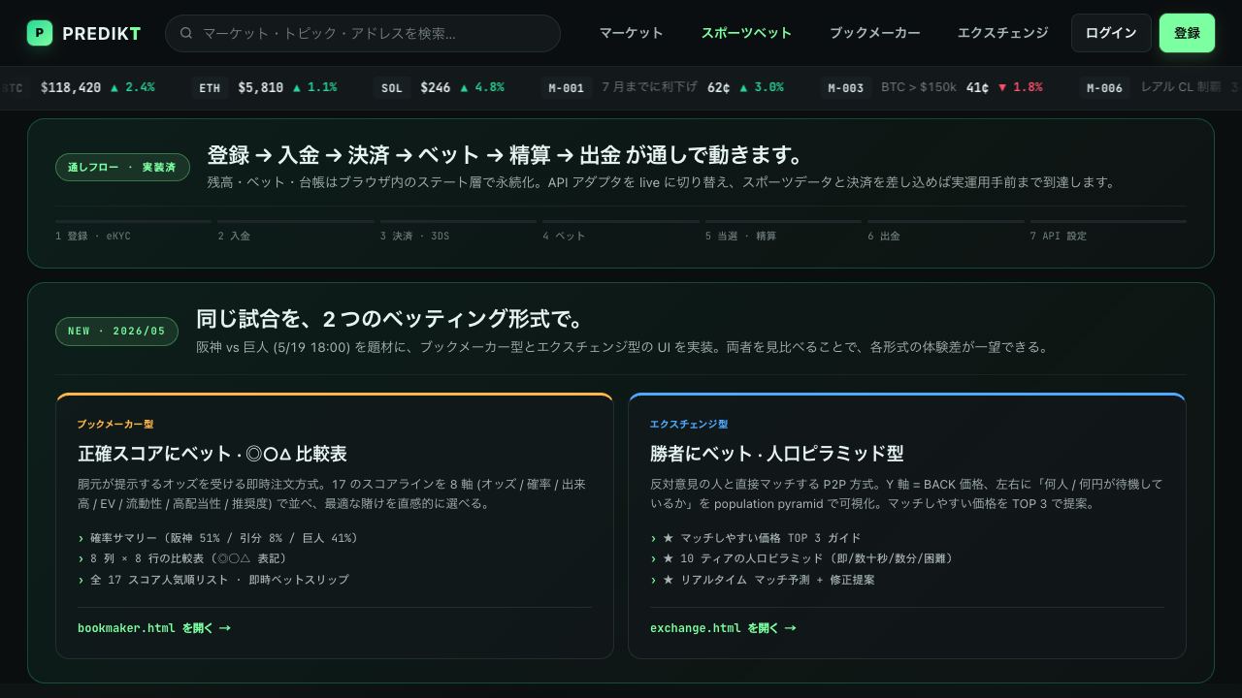1242x698 pixels.
Task: Click the 同じ試合を、2つのベッティング形式で heading
Action: pos(390,319)
